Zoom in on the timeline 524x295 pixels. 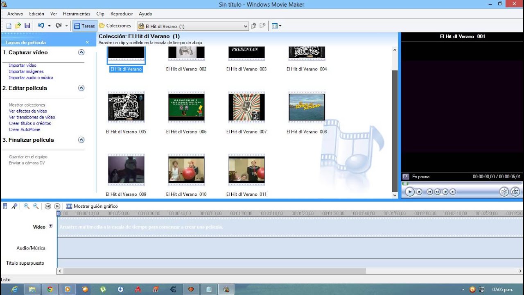tap(27, 206)
